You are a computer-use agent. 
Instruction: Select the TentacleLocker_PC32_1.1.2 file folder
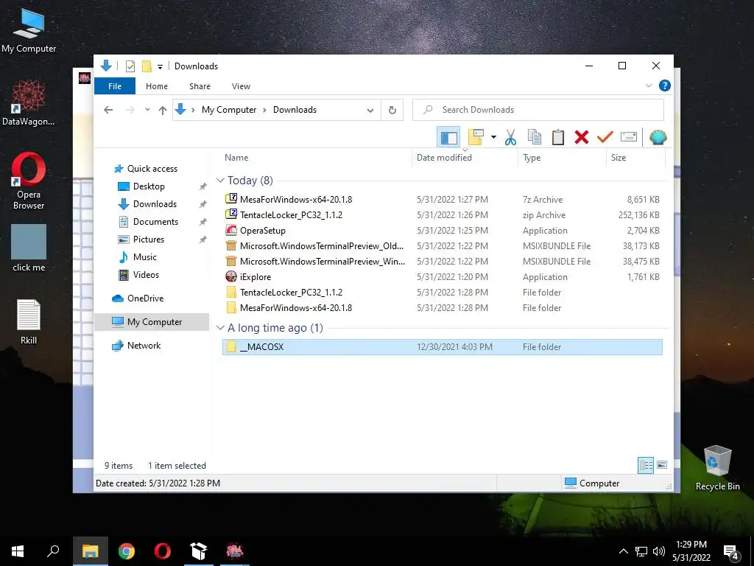click(x=443, y=292)
